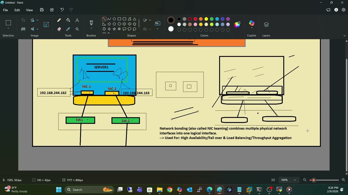Click the Rotate icon in Image group
Viewport: 348px width, 195px height.
click(32, 20)
